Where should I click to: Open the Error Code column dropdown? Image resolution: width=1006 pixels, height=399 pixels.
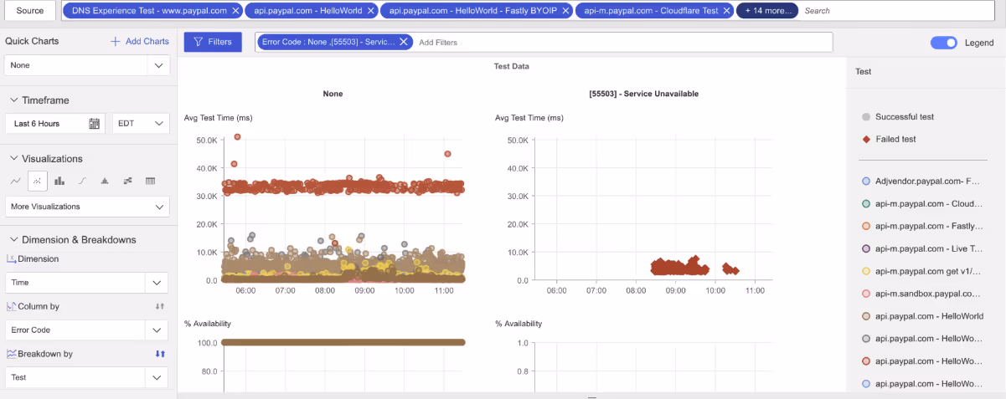click(87, 330)
